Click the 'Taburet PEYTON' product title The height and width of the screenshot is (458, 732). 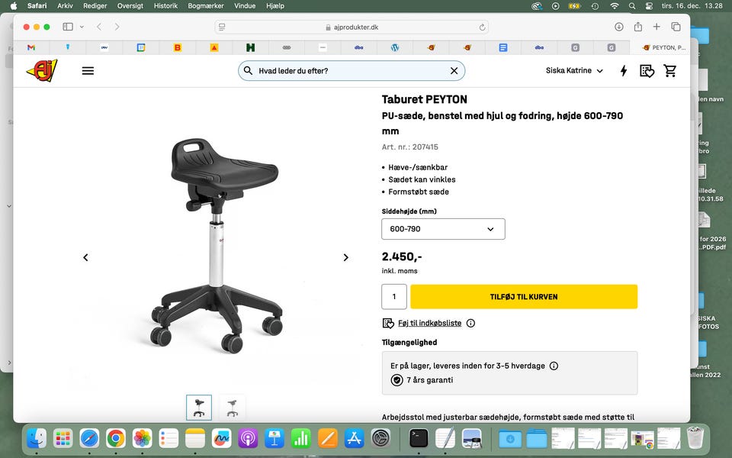[425, 99]
